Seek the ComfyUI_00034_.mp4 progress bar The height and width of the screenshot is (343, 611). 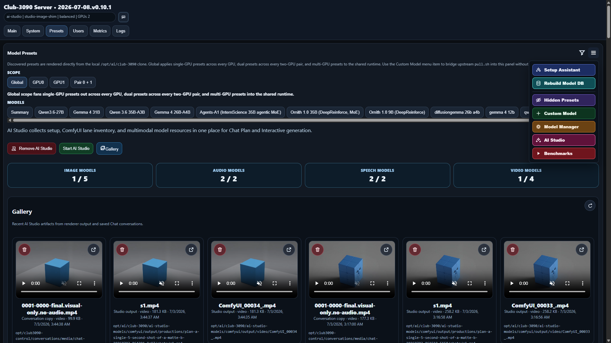(254, 292)
